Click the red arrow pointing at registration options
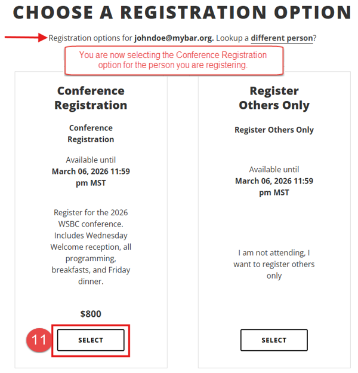The width and height of the screenshot is (358, 373). pyautogui.click(x=26, y=38)
